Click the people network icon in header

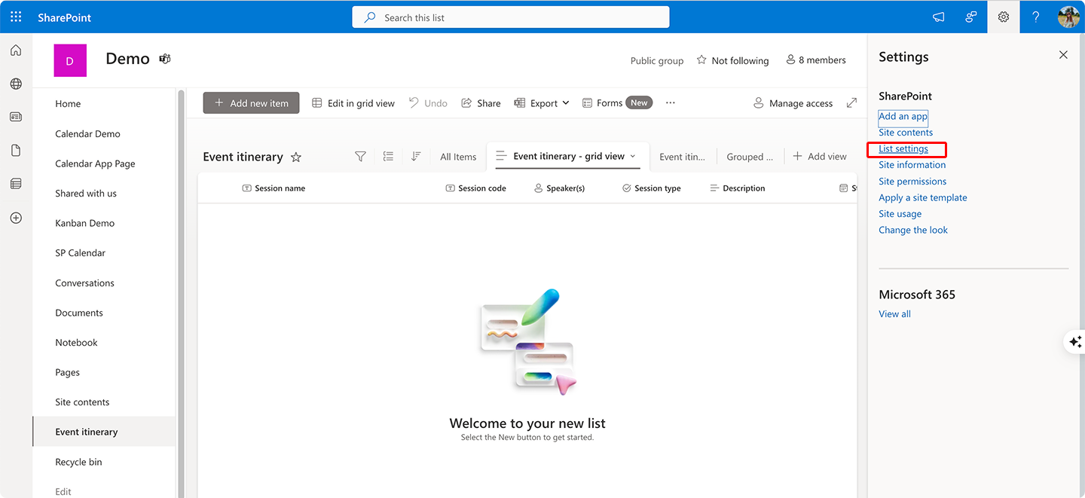coord(971,17)
